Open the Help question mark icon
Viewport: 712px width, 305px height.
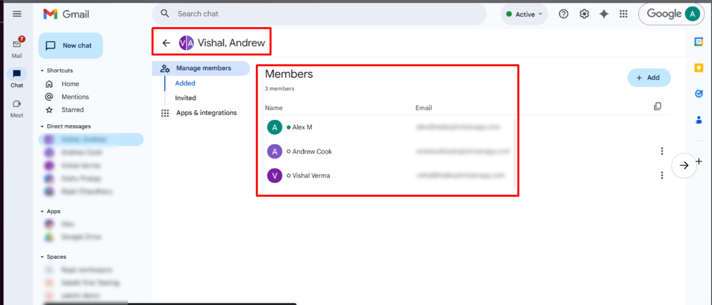tap(564, 14)
